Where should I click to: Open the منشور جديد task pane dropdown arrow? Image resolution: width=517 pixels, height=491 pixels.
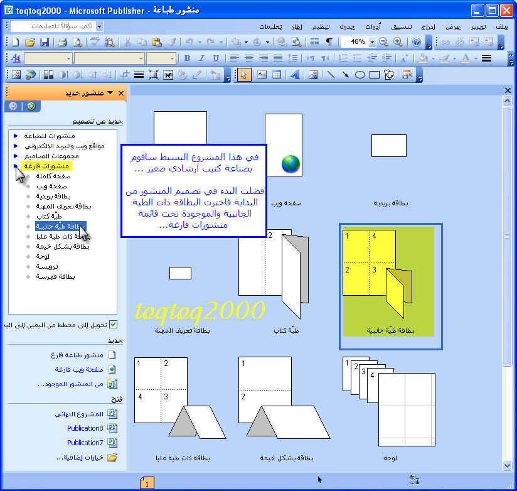tap(110, 93)
